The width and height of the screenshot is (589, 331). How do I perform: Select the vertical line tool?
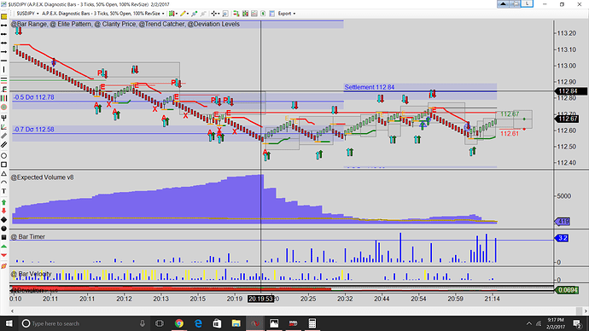point(3,69)
